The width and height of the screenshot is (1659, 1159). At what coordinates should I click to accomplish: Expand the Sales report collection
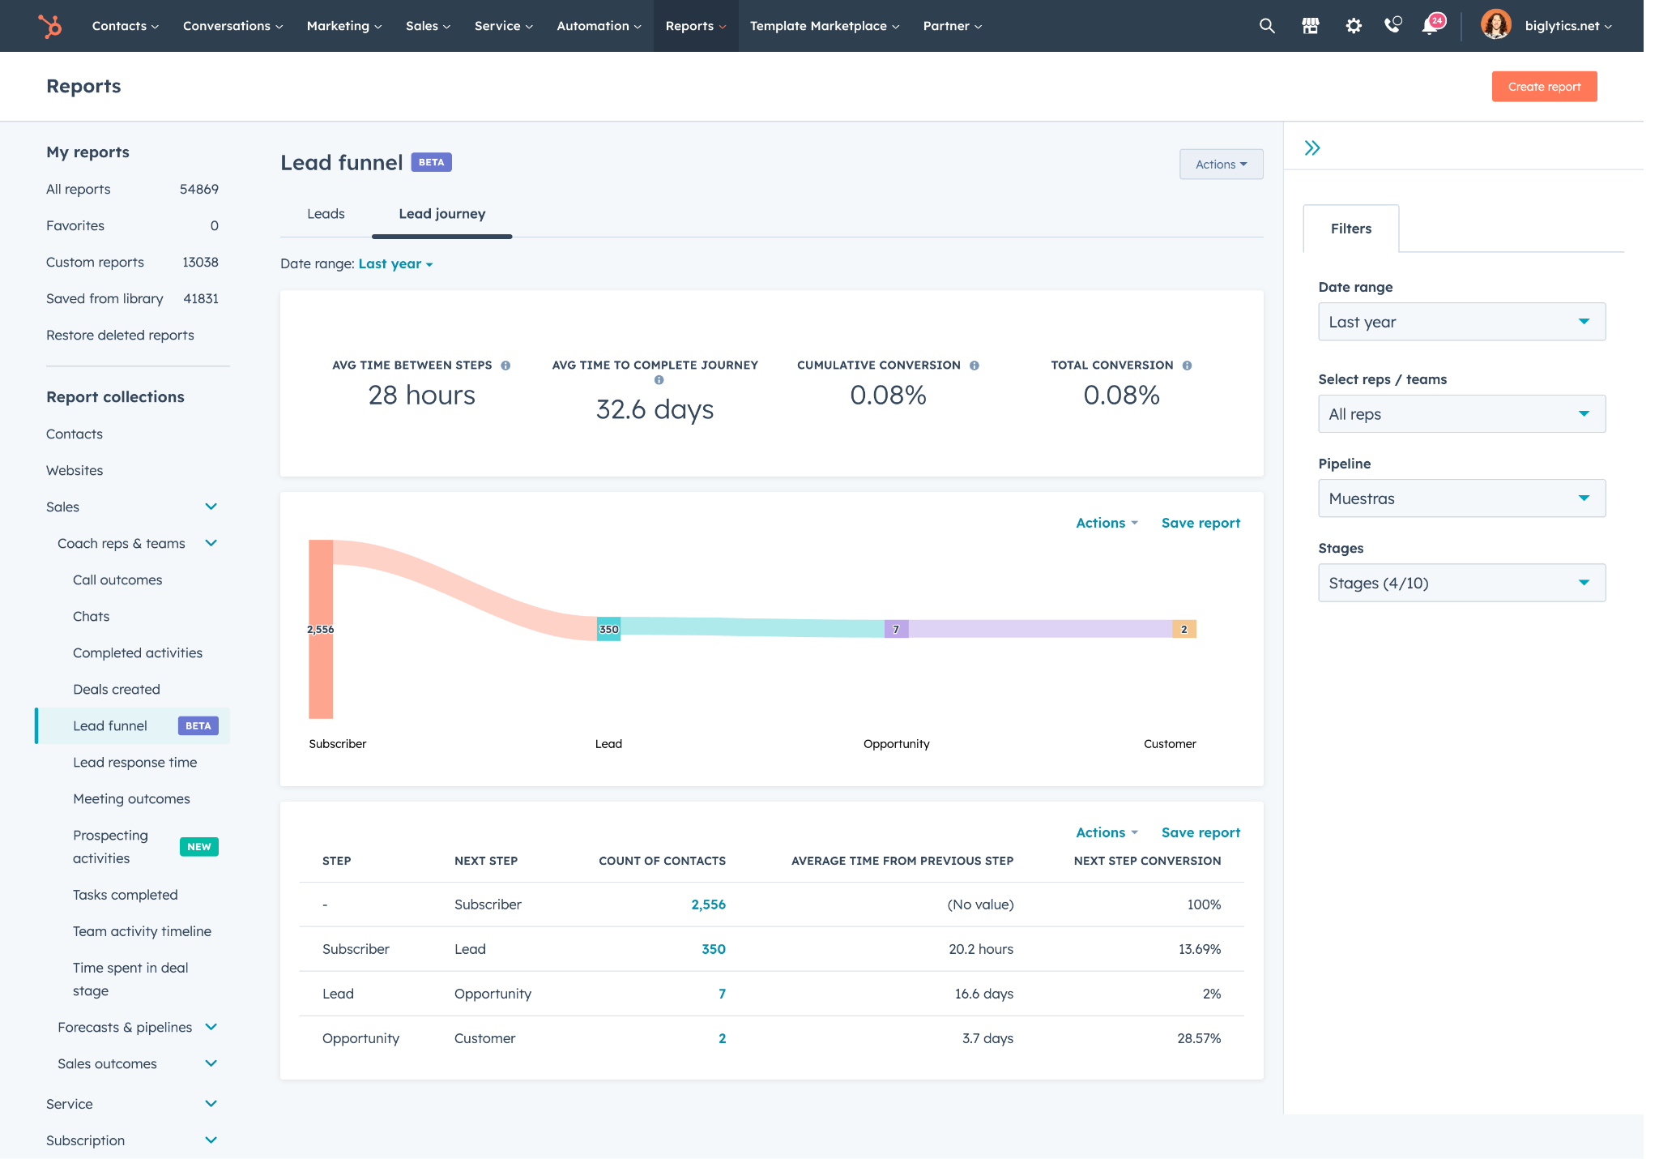pyautogui.click(x=211, y=507)
